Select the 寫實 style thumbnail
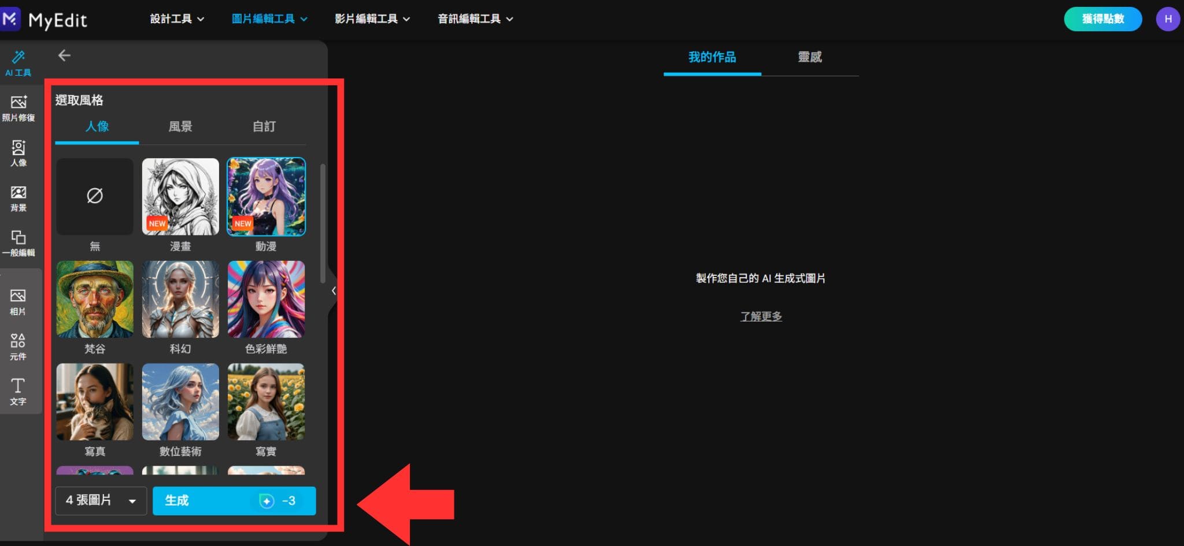1184x546 pixels. click(266, 402)
